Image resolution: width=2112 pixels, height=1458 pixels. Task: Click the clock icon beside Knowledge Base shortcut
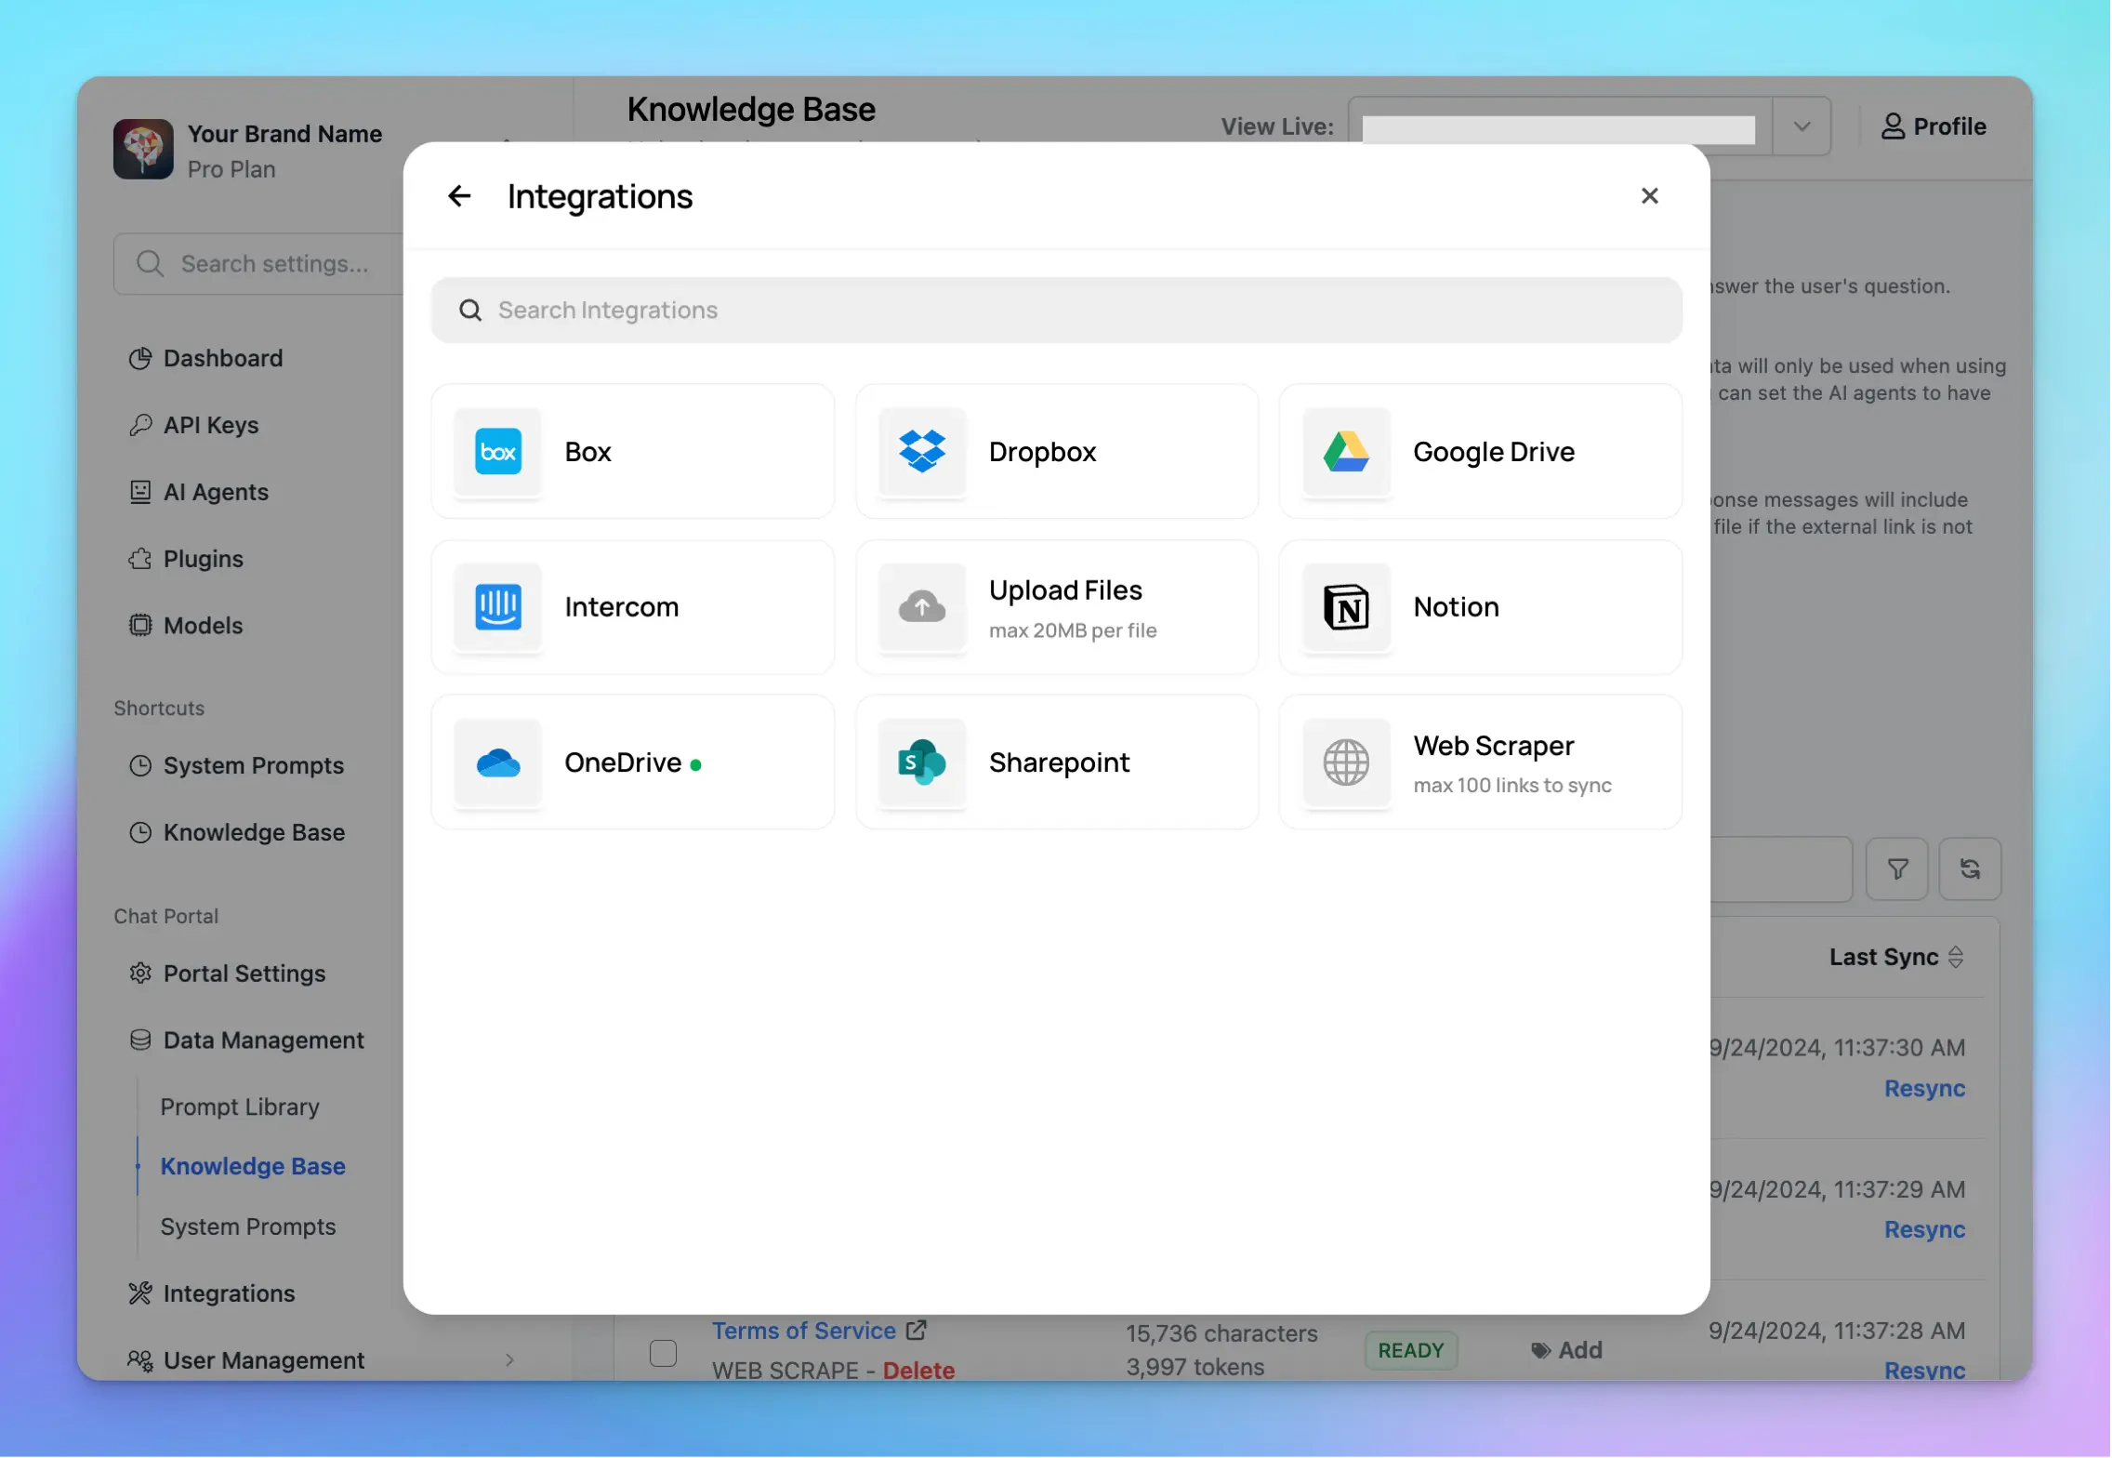140,833
